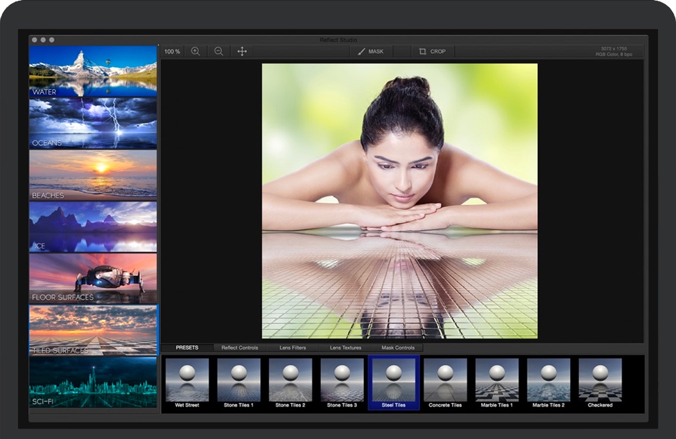Open the Lens Textures tab
This screenshot has width=676, height=439.
pyautogui.click(x=345, y=348)
